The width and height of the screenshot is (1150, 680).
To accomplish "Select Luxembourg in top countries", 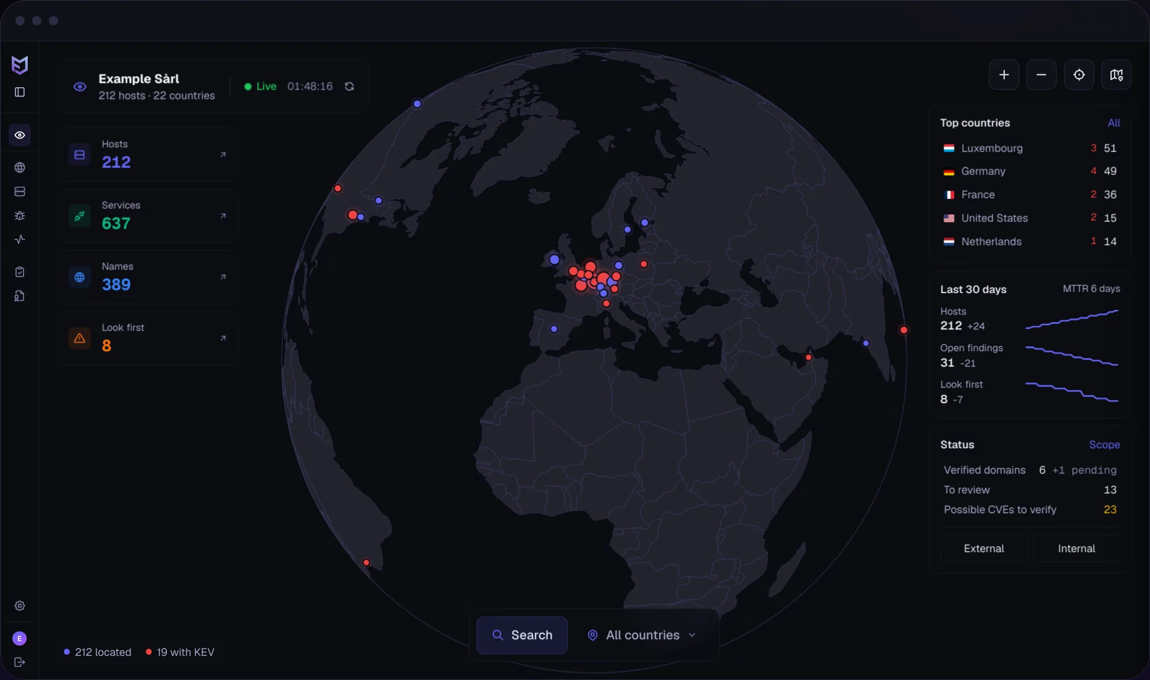I will coord(1030,148).
